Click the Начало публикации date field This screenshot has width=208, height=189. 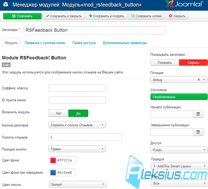click(172, 114)
